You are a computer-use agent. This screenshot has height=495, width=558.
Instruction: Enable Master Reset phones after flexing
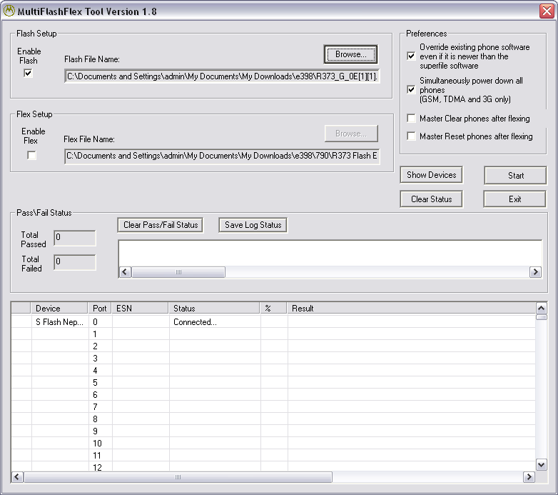(411, 136)
